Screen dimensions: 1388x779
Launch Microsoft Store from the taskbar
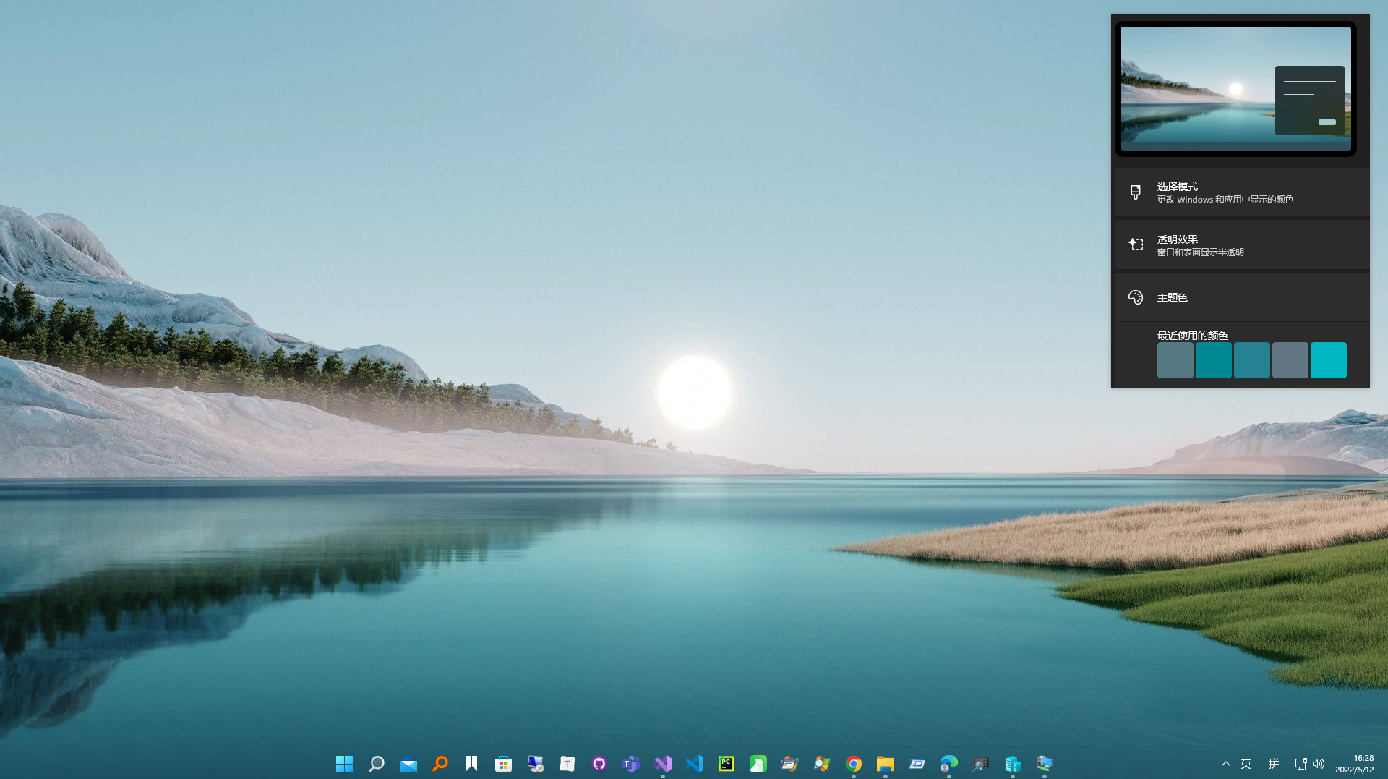[503, 764]
